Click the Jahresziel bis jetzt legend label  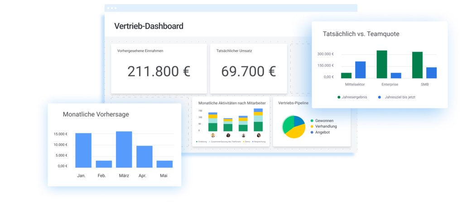[x=400, y=97]
